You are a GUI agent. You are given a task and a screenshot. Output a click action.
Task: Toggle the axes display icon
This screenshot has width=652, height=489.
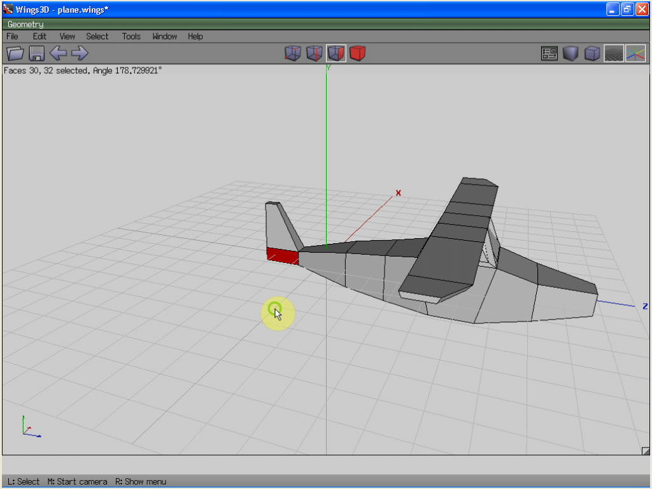point(635,53)
